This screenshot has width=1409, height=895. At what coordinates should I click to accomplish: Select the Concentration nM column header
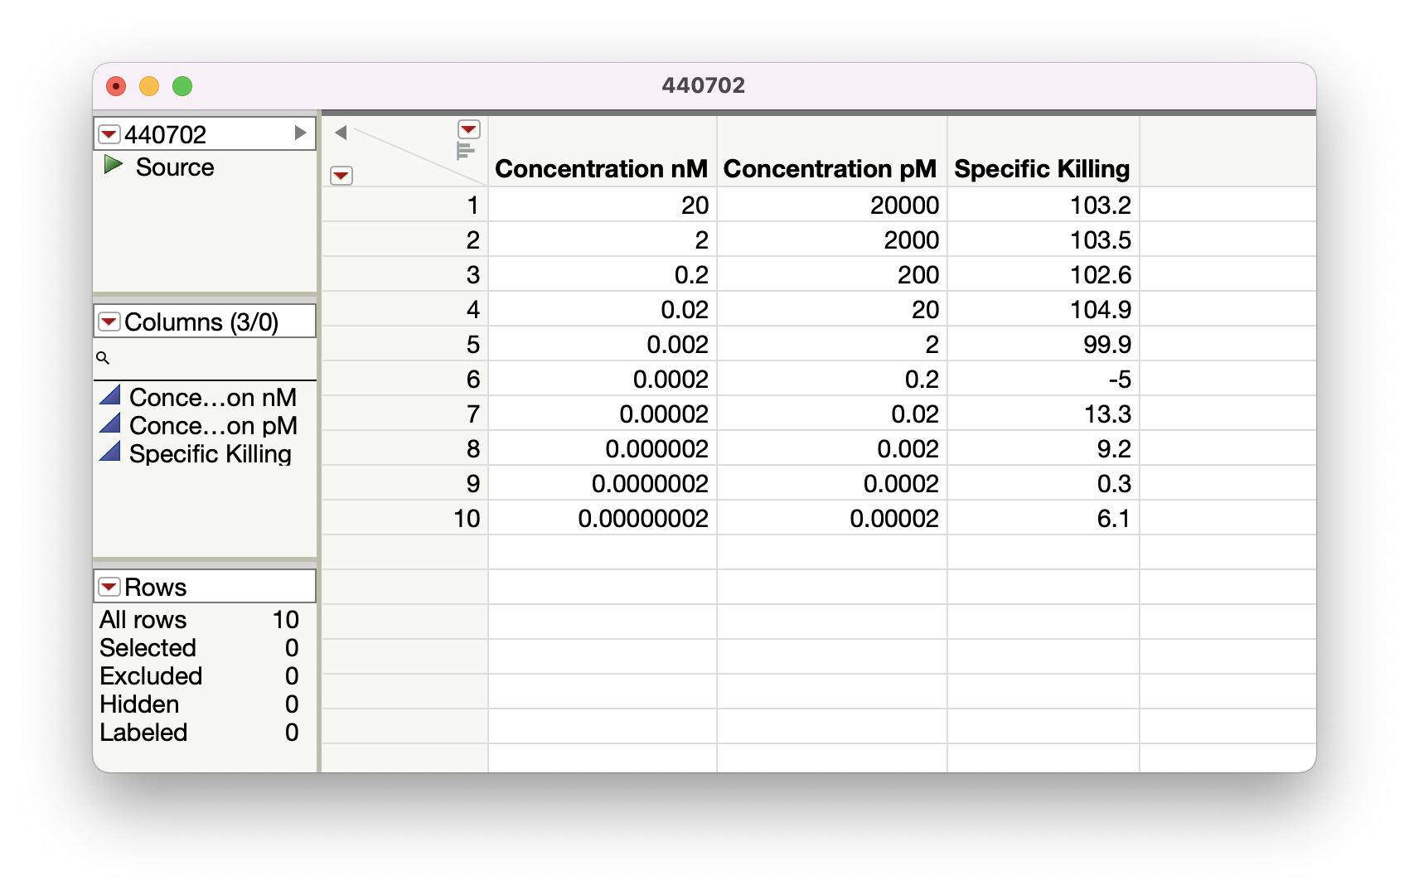click(x=602, y=168)
